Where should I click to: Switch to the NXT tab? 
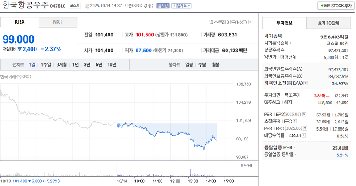(x=58, y=22)
